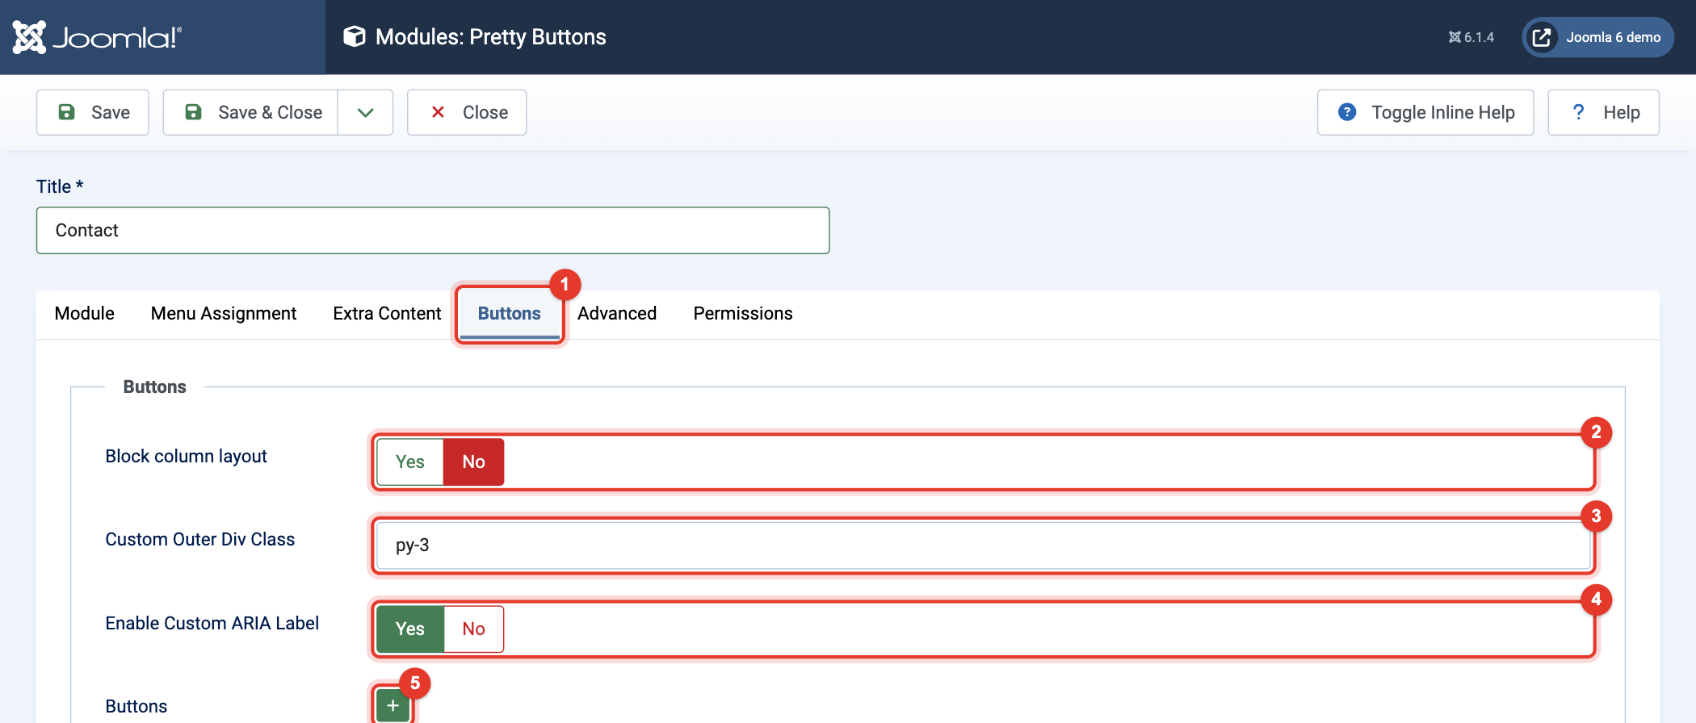Click the module cube icon beside the page title

click(x=354, y=37)
